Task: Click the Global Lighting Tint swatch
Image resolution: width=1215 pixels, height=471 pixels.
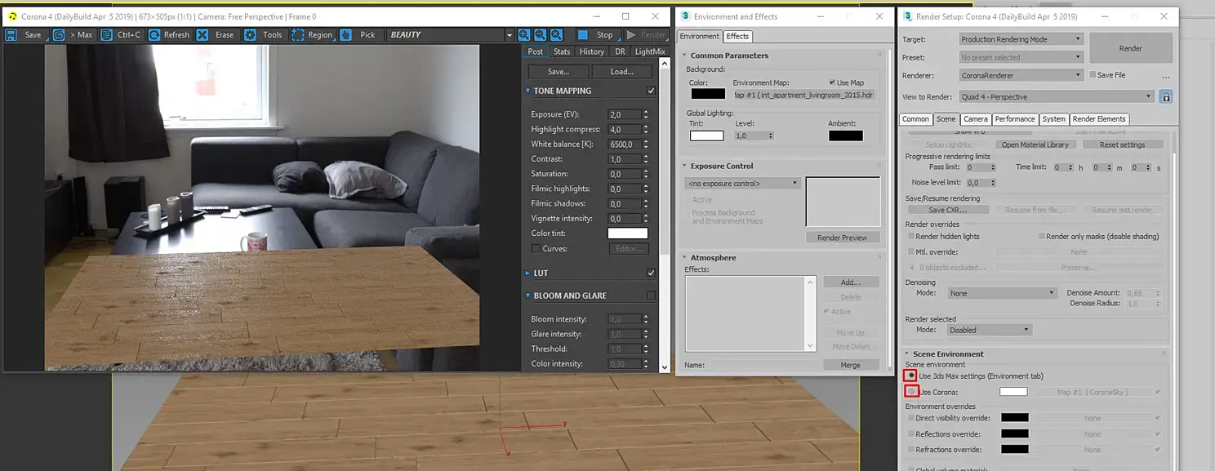Action: [706, 136]
